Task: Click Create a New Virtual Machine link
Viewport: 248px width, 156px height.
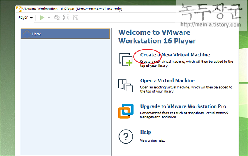Action: 175,55
